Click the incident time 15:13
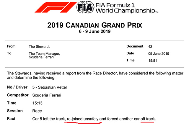 pos(38,103)
